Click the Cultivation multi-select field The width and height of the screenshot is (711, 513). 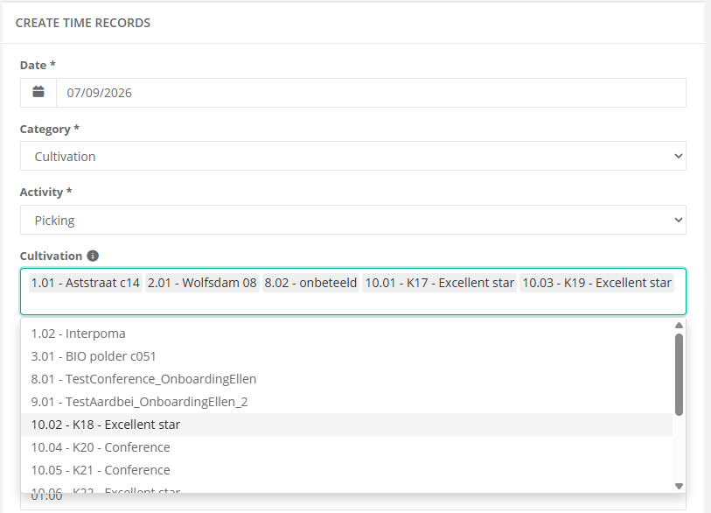coord(352,292)
